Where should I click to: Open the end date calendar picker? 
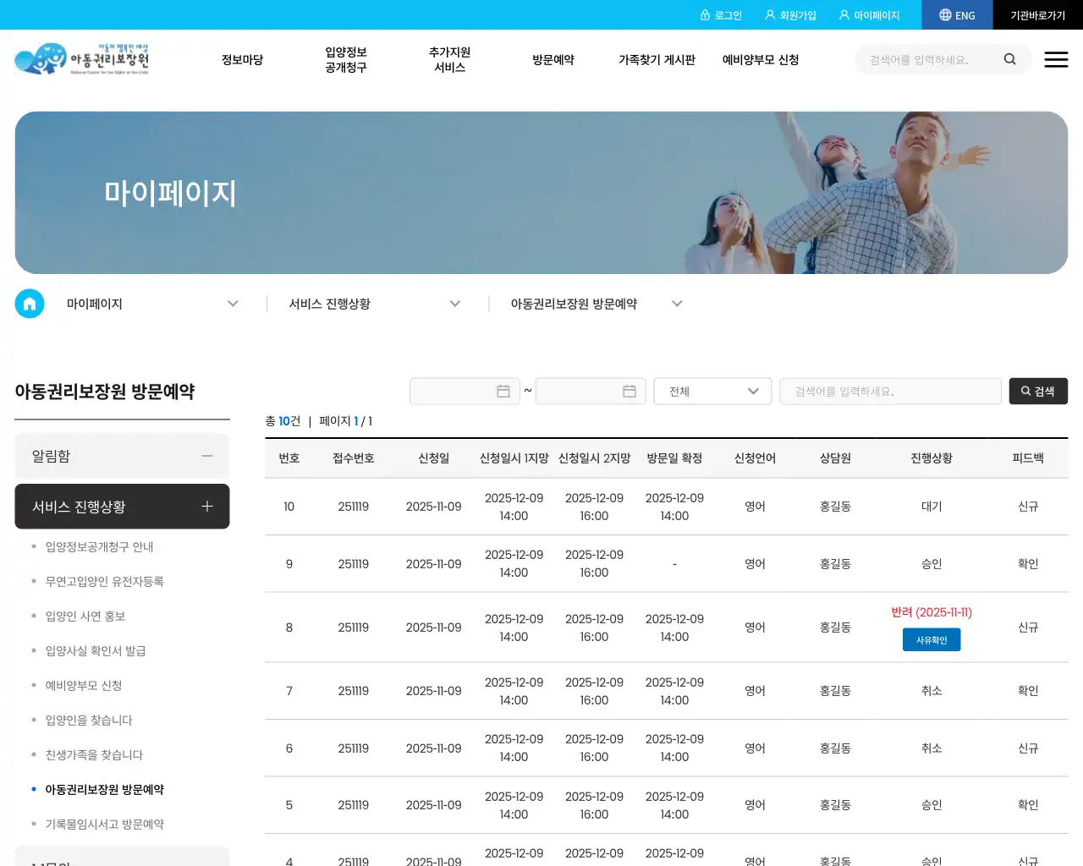[x=629, y=391]
